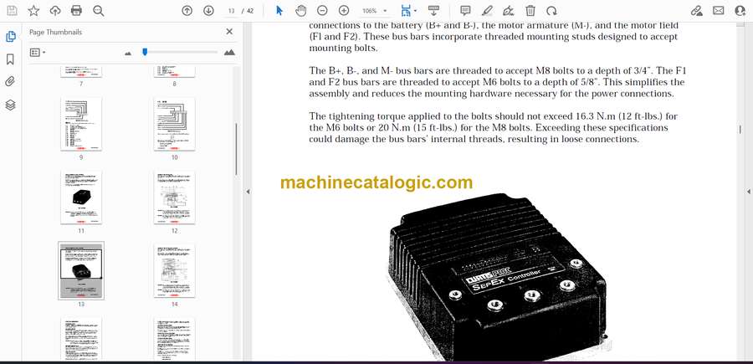Open the sign document tool
This screenshot has width=753, height=364.
pyautogui.click(x=509, y=11)
